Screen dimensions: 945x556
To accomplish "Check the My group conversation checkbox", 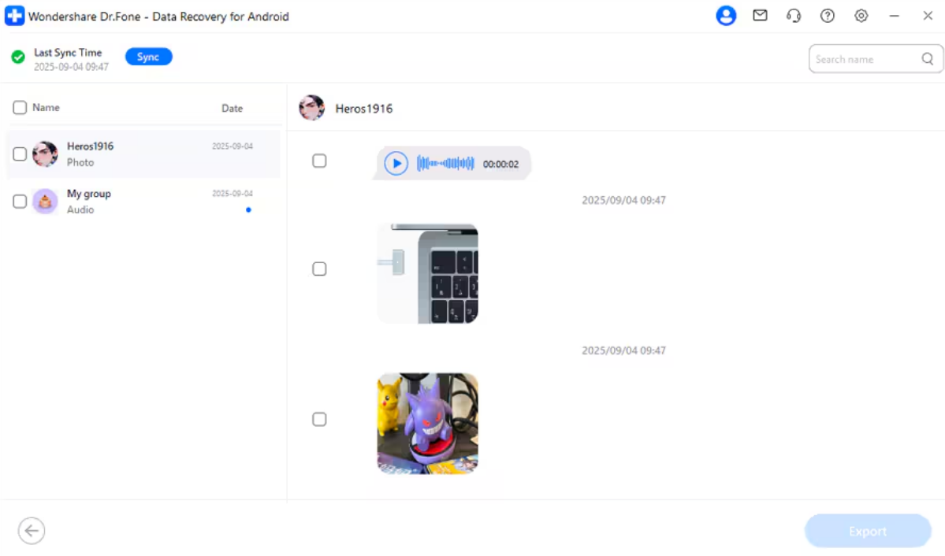I will [20, 202].
